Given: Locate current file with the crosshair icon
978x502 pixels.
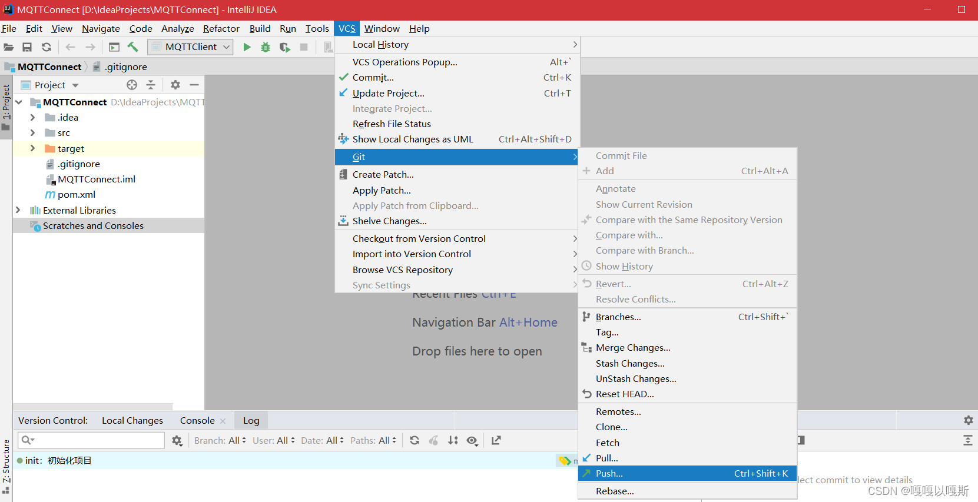Looking at the screenshot, I should point(132,85).
